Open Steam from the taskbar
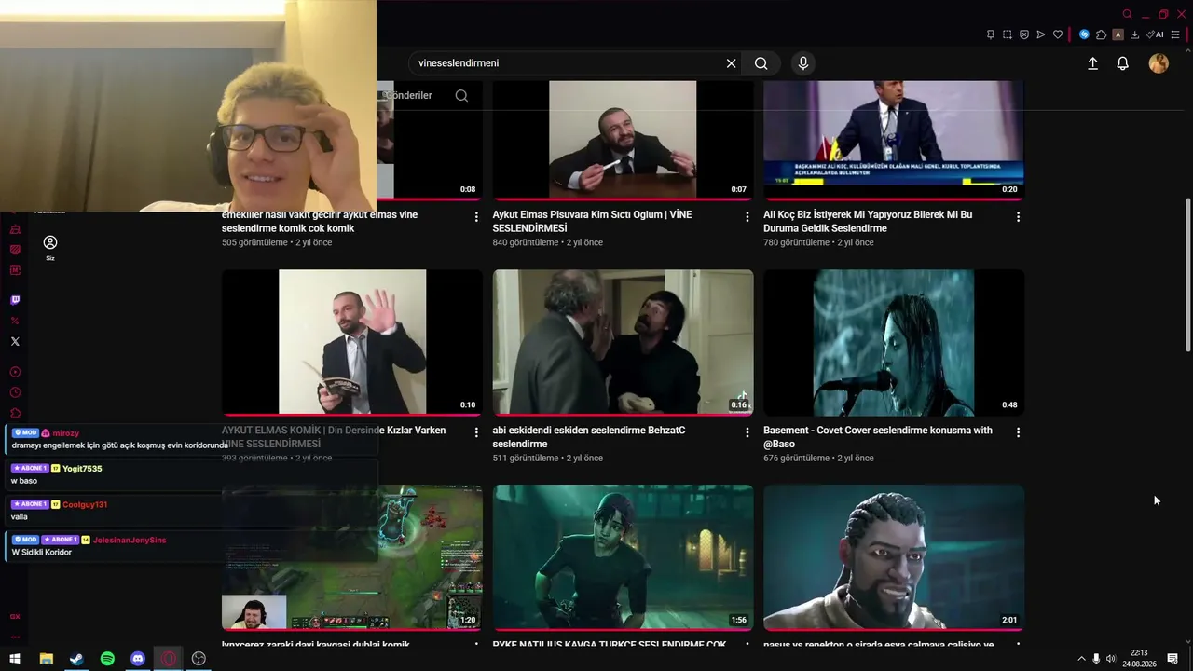This screenshot has height=671, width=1193. [76, 659]
